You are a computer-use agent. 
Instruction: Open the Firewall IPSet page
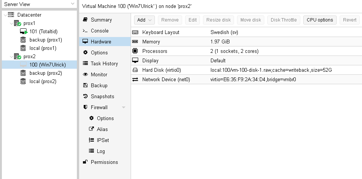pos(103,140)
